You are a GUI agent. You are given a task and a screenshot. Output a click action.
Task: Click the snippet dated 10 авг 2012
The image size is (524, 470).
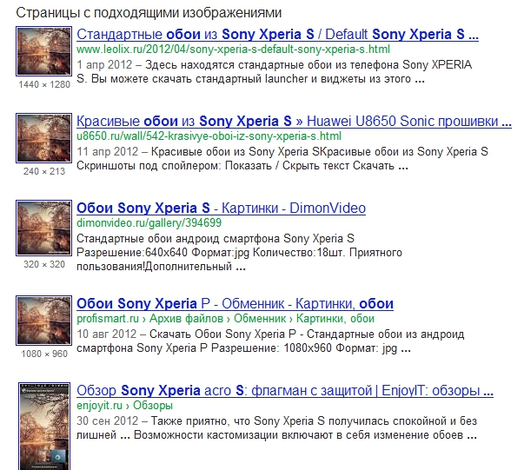270,341
